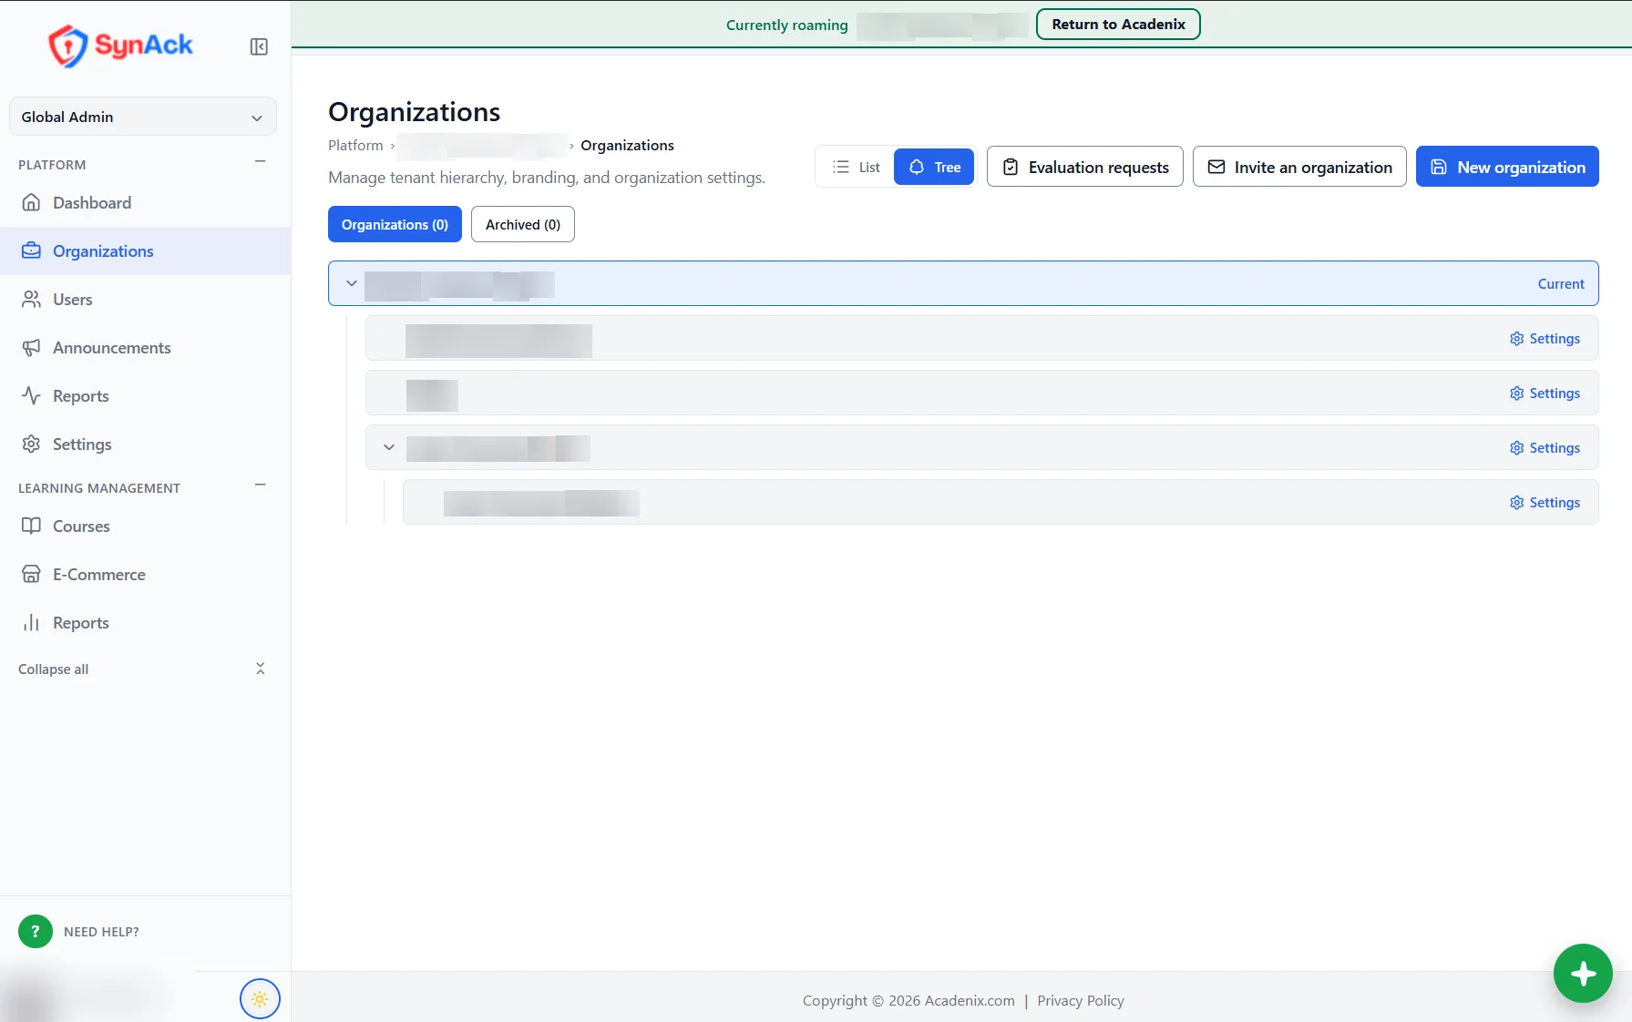This screenshot has height=1022, width=1632.
Task: Open Courses in the sidebar
Action: click(x=145, y=526)
